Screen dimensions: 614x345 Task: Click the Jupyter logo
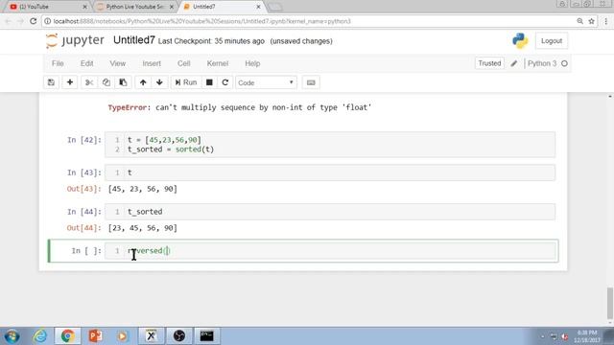pyautogui.click(x=75, y=40)
